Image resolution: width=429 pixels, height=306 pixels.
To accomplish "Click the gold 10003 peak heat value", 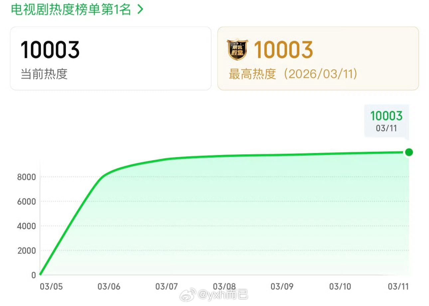I will [283, 50].
